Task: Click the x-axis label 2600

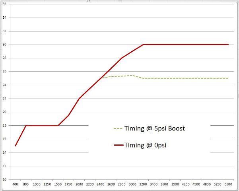Action: (111, 184)
